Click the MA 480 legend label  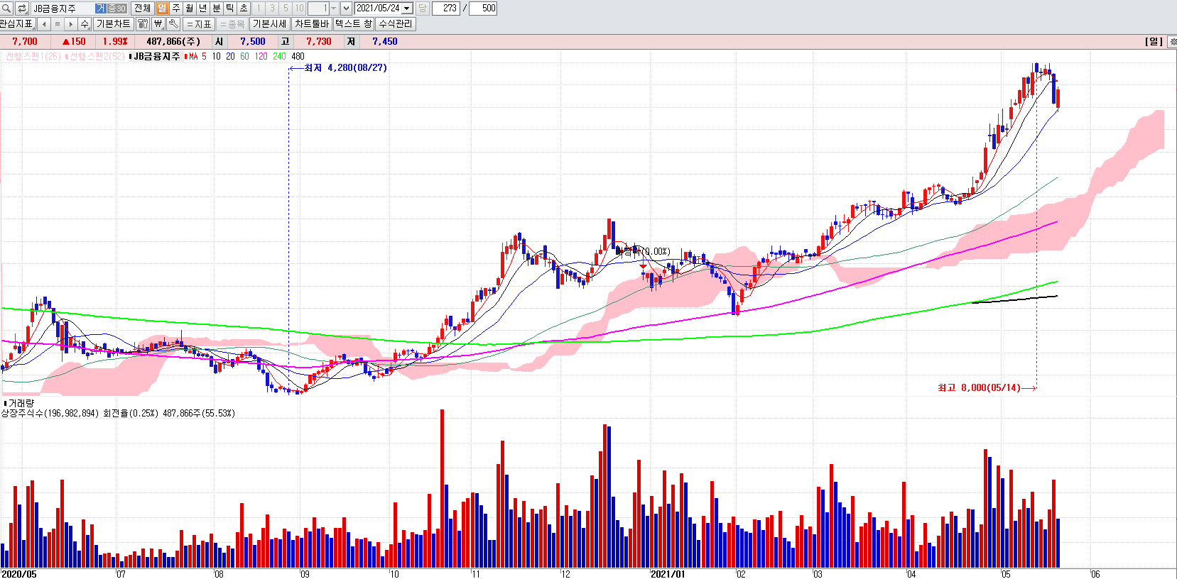click(298, 56)
